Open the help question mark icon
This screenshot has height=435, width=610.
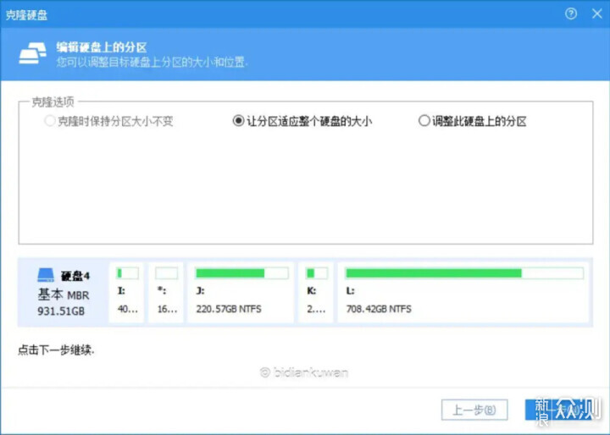[571, 14]
